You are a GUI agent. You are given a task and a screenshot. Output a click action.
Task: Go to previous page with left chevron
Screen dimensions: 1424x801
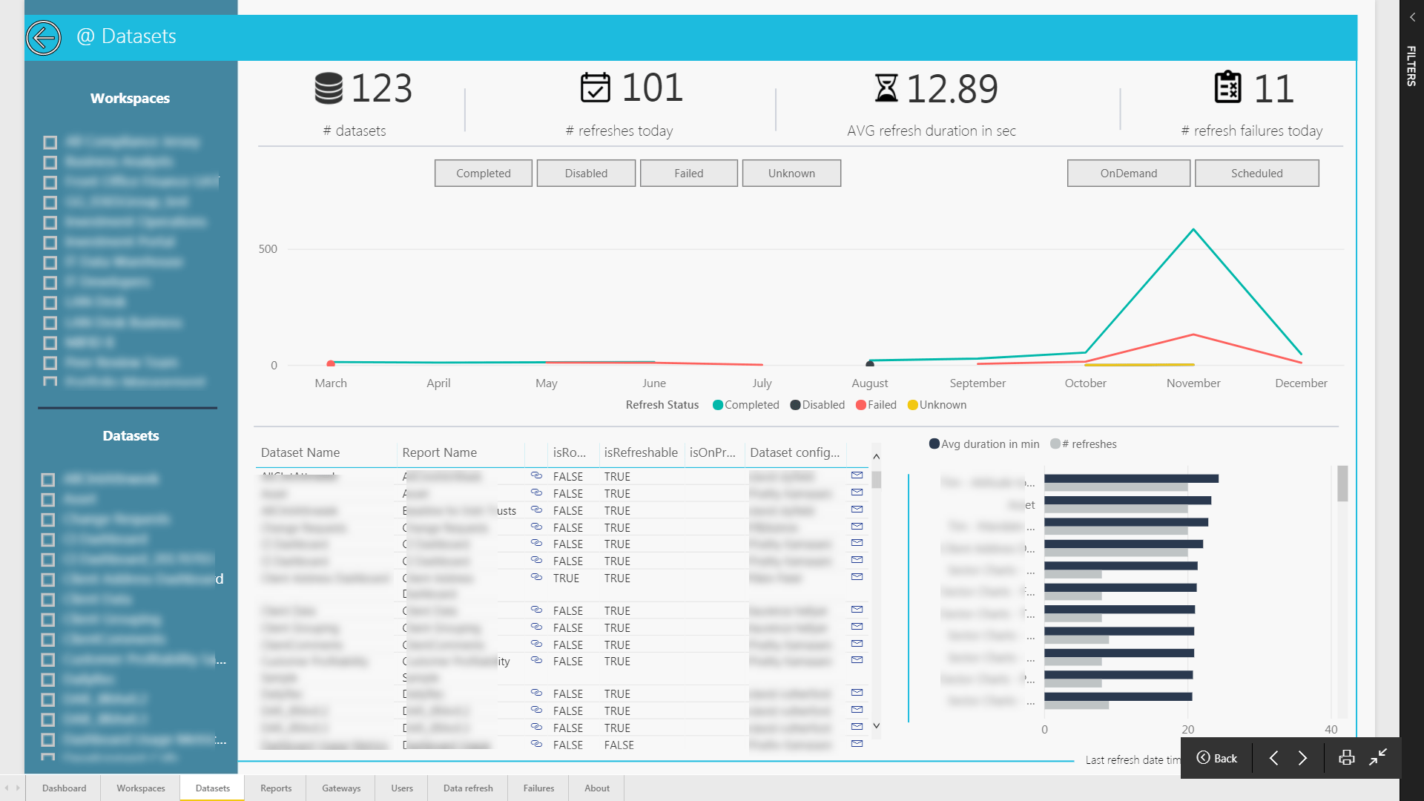(x=1273, y=757)
